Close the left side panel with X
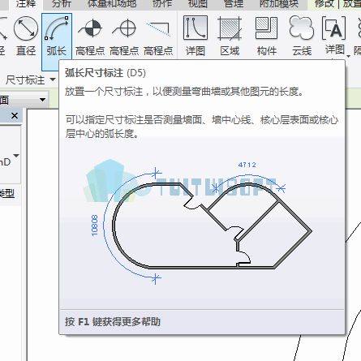361x361 pixels. coord(15,116)
